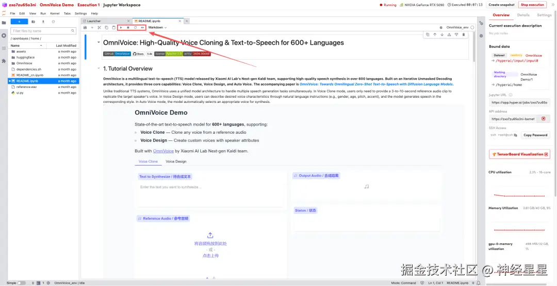Select reference.wav file
This screenshot has height=286, width=557.
[x=44, y=87]
